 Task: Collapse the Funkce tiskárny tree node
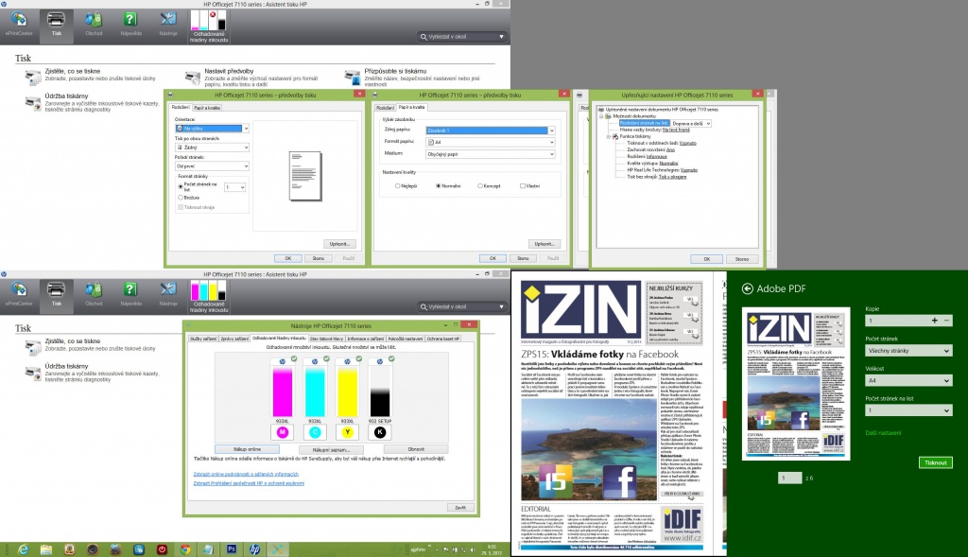tap(608, 136)
